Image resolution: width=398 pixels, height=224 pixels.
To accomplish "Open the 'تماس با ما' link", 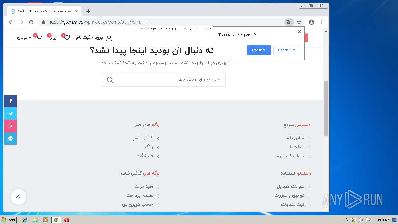I will tap(295, 138).
